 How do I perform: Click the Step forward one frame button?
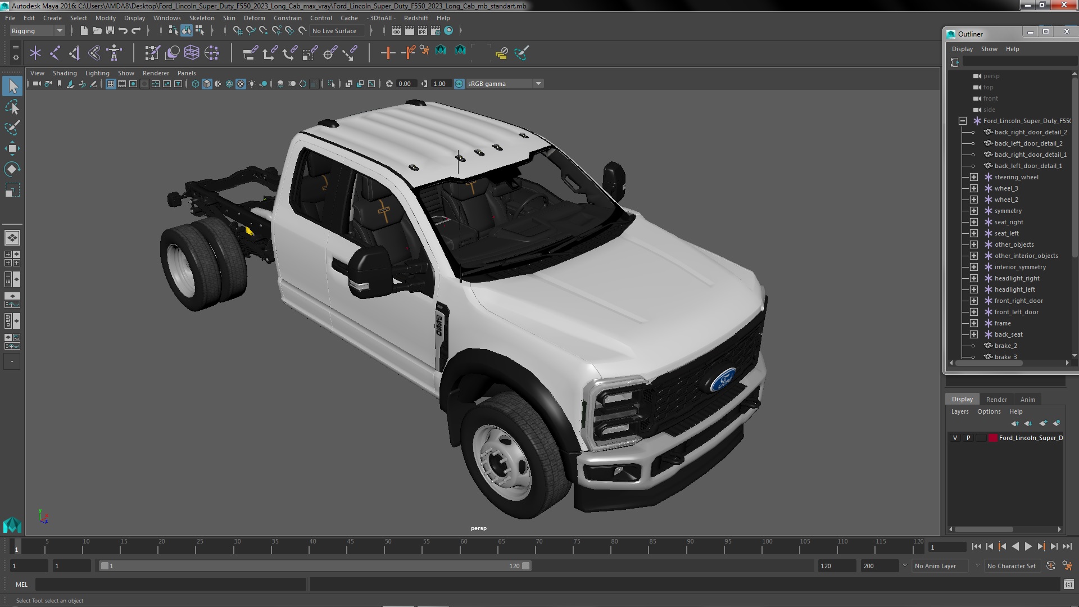(1054, 546)
